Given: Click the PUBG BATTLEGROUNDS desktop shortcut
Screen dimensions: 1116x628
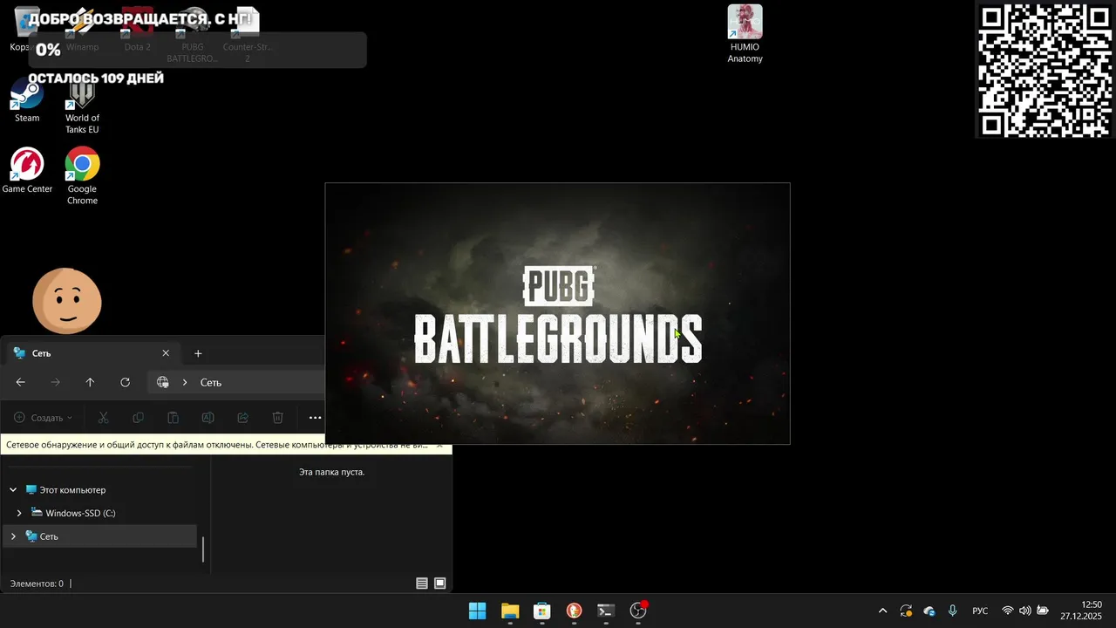Looking at the screenshot, I should [x=192, y=35].
